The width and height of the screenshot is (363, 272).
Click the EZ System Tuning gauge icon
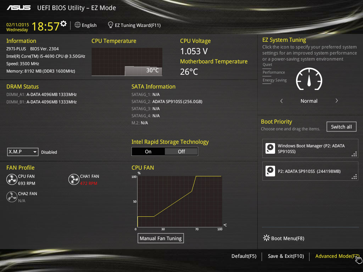click(x=309, y=79)
